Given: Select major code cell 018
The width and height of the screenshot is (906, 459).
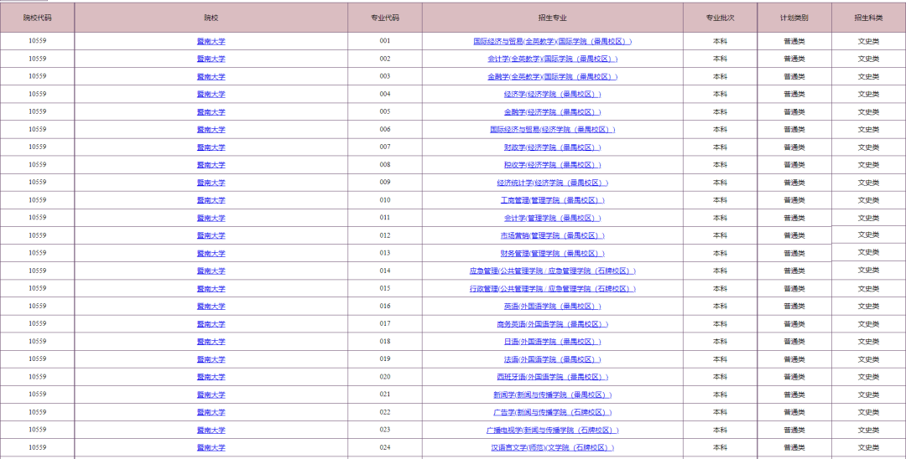Looking at the screenshot, I should coord(385,342).
